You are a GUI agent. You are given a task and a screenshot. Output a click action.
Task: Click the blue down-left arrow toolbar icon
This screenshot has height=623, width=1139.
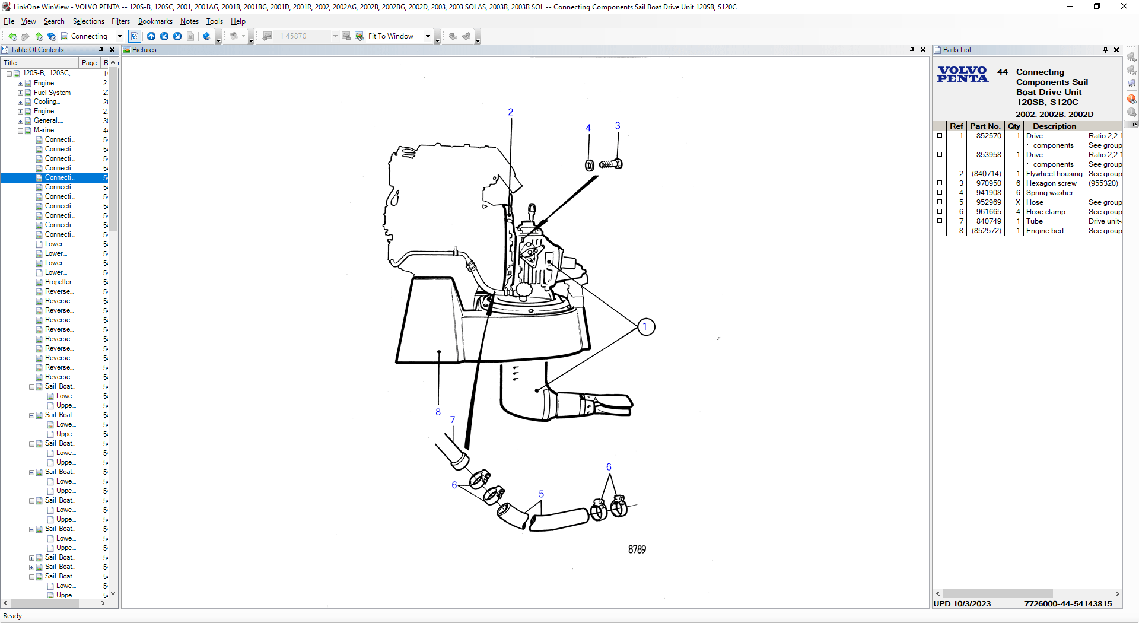point(164,36)
